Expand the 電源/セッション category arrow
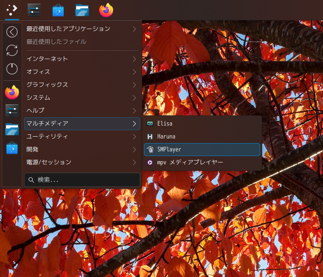The image size is (323, 277). click(134, 163)
